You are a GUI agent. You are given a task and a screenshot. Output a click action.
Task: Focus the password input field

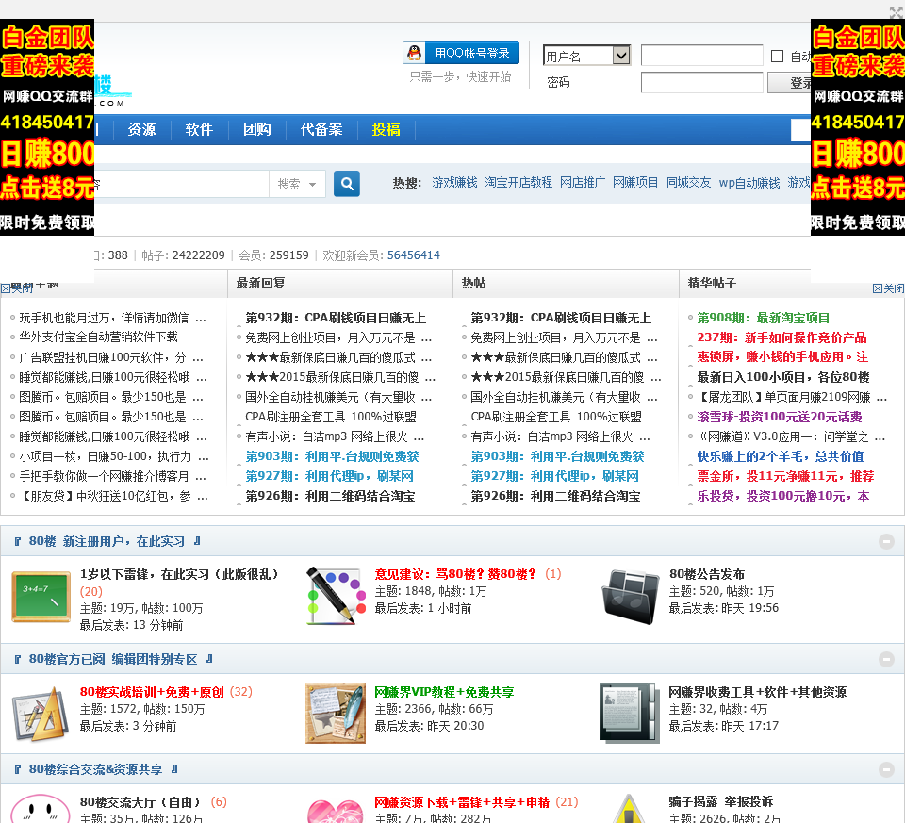tap(701, 83)
